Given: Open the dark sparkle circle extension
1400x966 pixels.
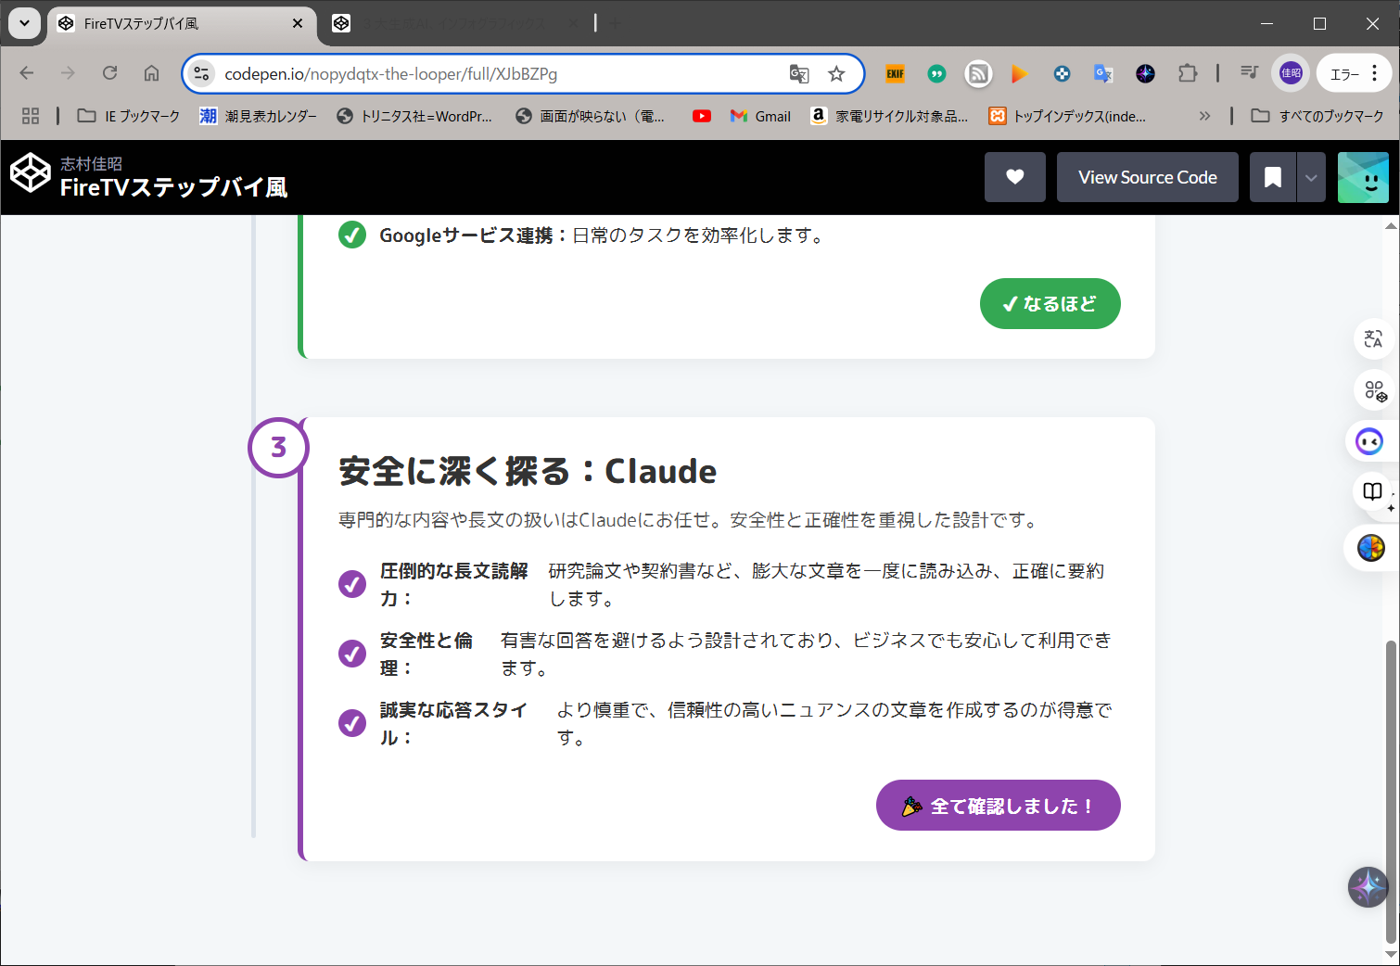Looking at the screenshot, I should pyautogui.click(x=1145, y=74).
